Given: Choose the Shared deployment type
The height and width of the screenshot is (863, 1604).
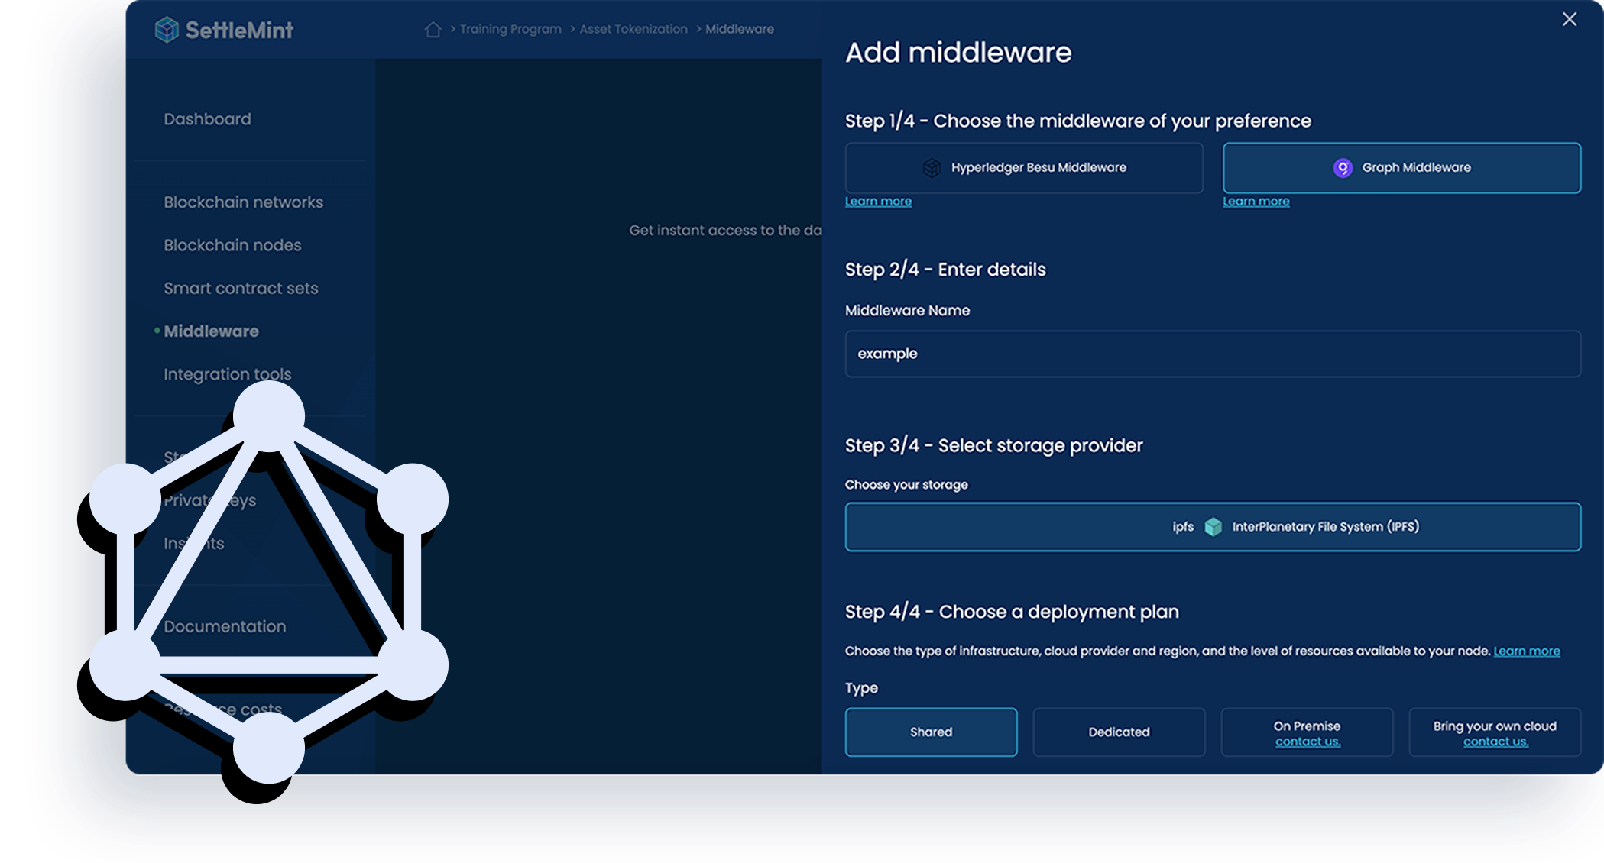Looking at the screenshot, I should click(x=931, y=732).
